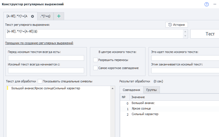The image size is (219, 137).
Task: Select the Совпадения results tab
Action: (131, 90)
